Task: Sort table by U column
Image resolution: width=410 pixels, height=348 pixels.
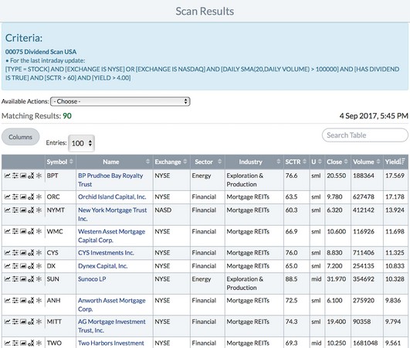Action: tap(317, 162)
